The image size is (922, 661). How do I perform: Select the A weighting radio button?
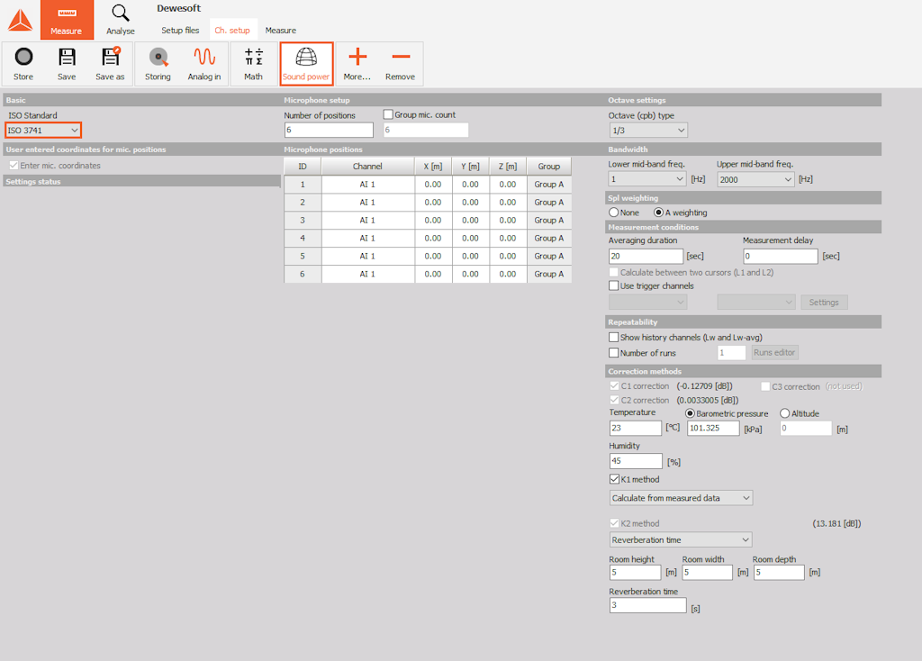click(x=658, y=213)
